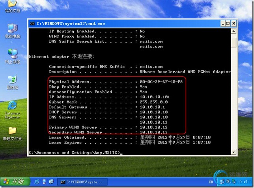
Task: Select the 回收站 recycle bin icon
Action: tap(13, 82)
